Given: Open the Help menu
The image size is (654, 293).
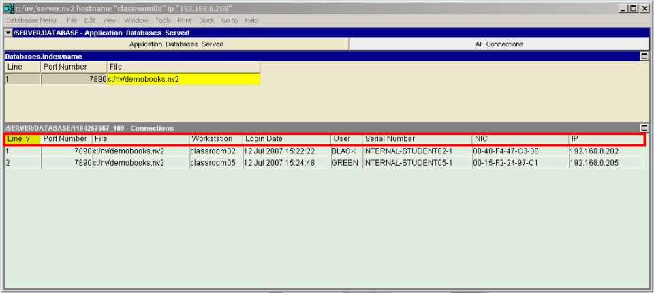Looking at the screenshot, I should (x=251, y=20).
